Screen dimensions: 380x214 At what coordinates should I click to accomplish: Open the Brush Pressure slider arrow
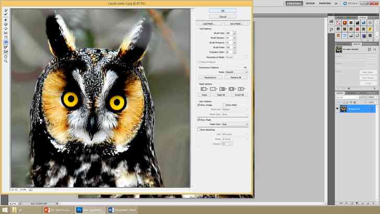pyautogui.click(x=234, y=43)
